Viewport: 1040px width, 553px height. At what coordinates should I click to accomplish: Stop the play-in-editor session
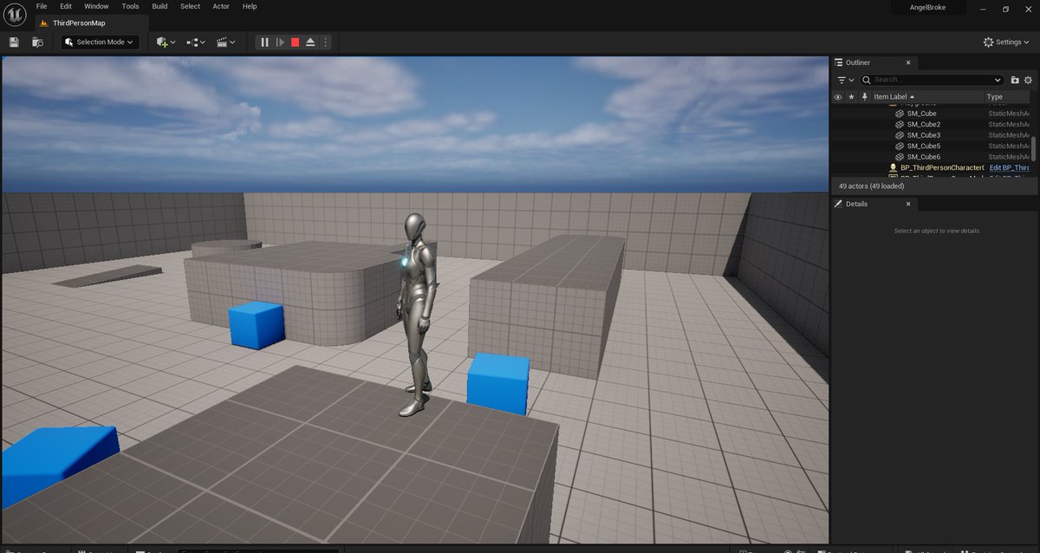[296, 42]
